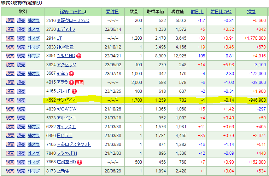Select the +5.98 percent change for アクセルM
The image size is (269, 176).
click(x=228, y=65)
